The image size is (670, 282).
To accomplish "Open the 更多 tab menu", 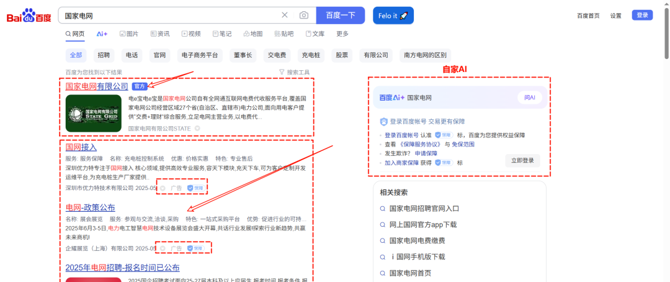I will [342, 34].
